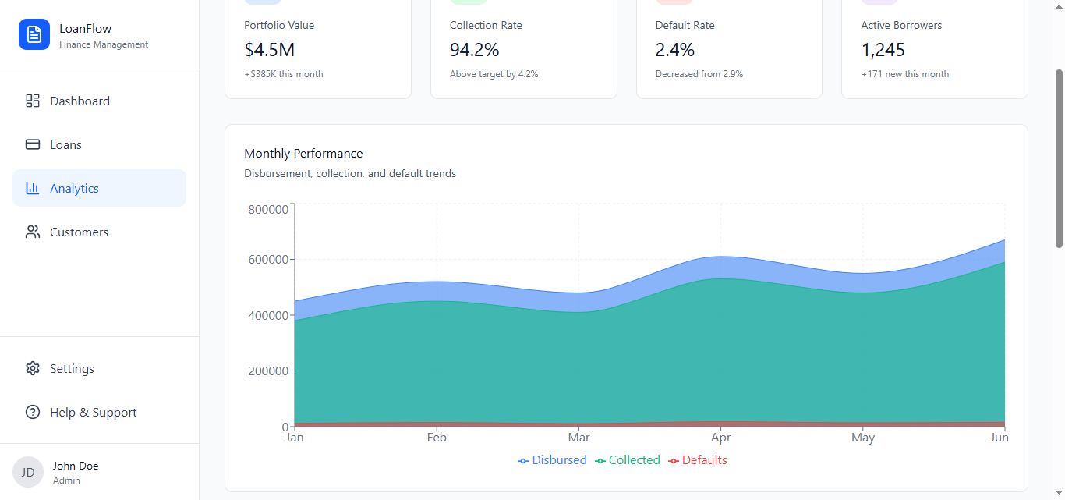This screenshot has height=500, width=1065.
Task: Click the 400000 y-axis label
Action: [x=268, y=315]
